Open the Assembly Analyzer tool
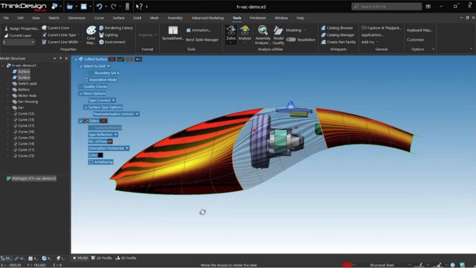Image resolution: width=476 pixels, height=268 pixels. (263, 35)
